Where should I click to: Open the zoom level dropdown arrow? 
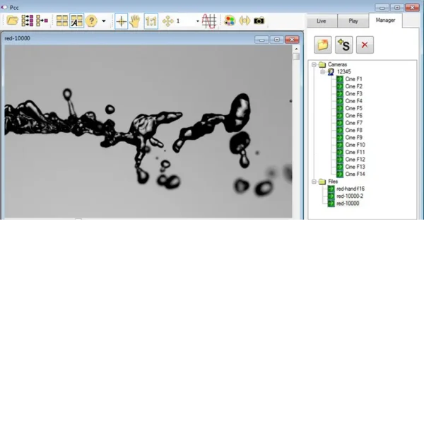197,21
